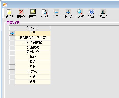Select the 汇票 row
119x98 pixels.
[x=33, y=33]
